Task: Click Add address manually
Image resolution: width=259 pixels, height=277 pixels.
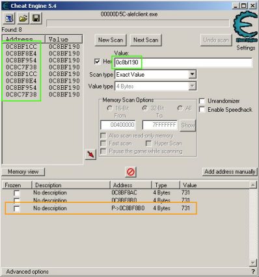Action: (x=230, y=172)
